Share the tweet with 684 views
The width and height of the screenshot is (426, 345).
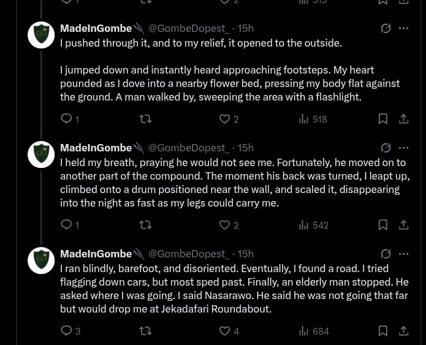(403, 331)
